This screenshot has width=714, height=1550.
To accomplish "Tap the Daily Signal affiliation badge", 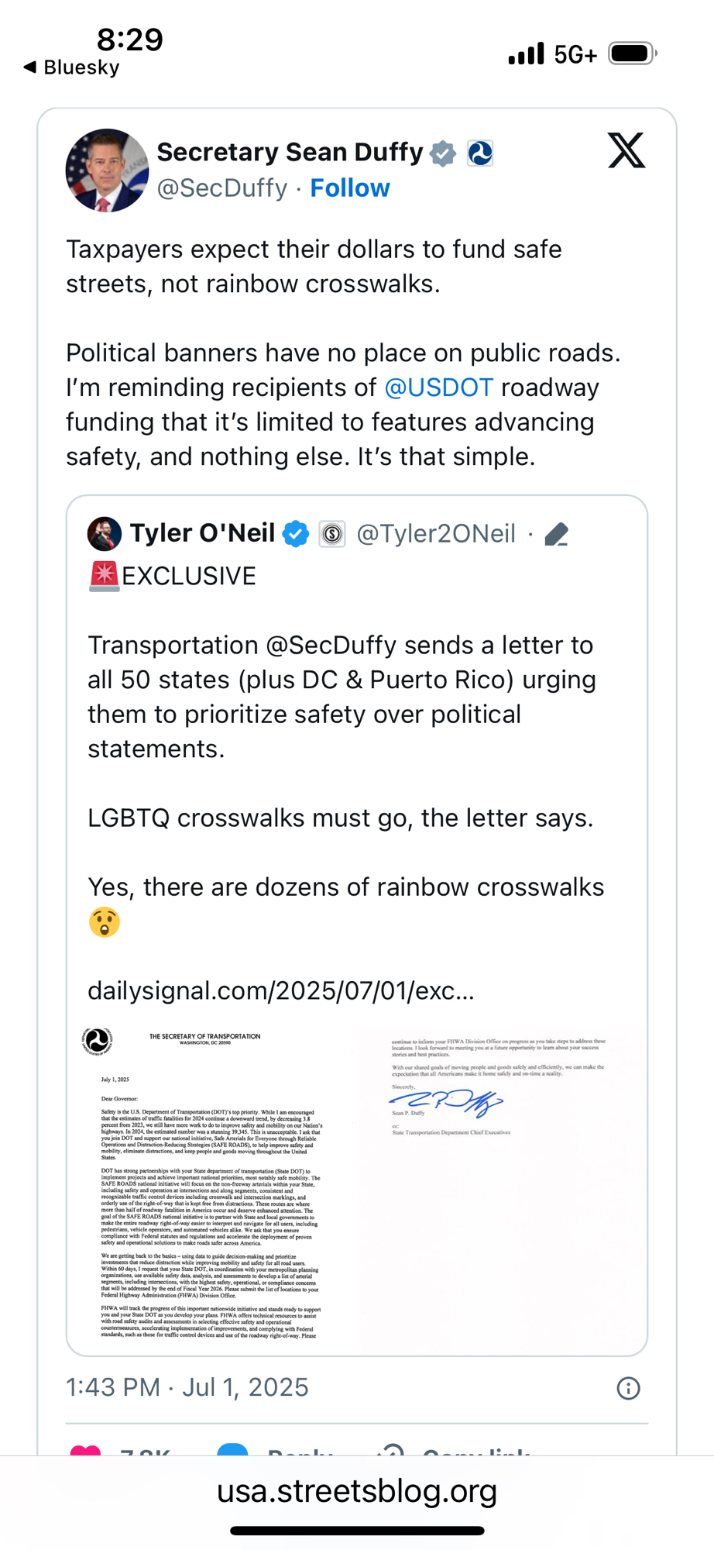I will [332, 534].
